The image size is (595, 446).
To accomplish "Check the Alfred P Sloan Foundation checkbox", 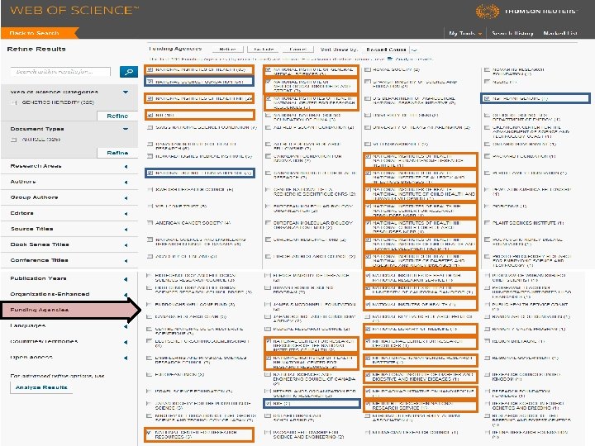I will click(269, 127).
